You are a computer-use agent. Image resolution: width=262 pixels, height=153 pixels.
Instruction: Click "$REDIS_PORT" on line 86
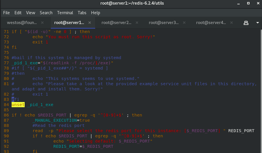[52, 115]
